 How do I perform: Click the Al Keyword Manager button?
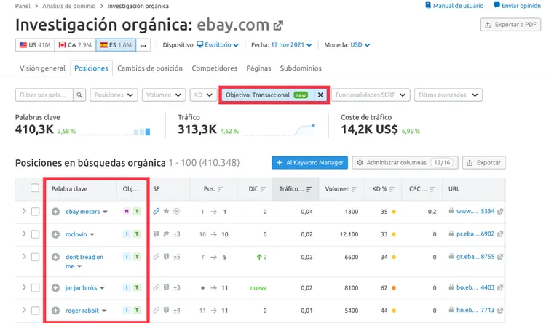click(309, 162)
